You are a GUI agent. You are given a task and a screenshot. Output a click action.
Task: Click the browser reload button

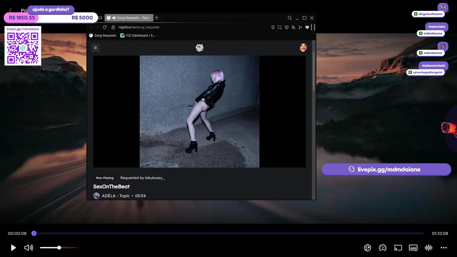pos(105,27)
